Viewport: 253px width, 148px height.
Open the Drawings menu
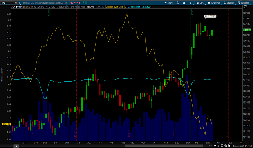click(214, 3)
